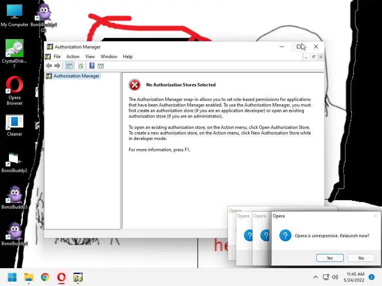The image size is (382, 286).
Task: Select the BonziBuddy4 (2) desktop icon
Action: [x=44, y=18]
